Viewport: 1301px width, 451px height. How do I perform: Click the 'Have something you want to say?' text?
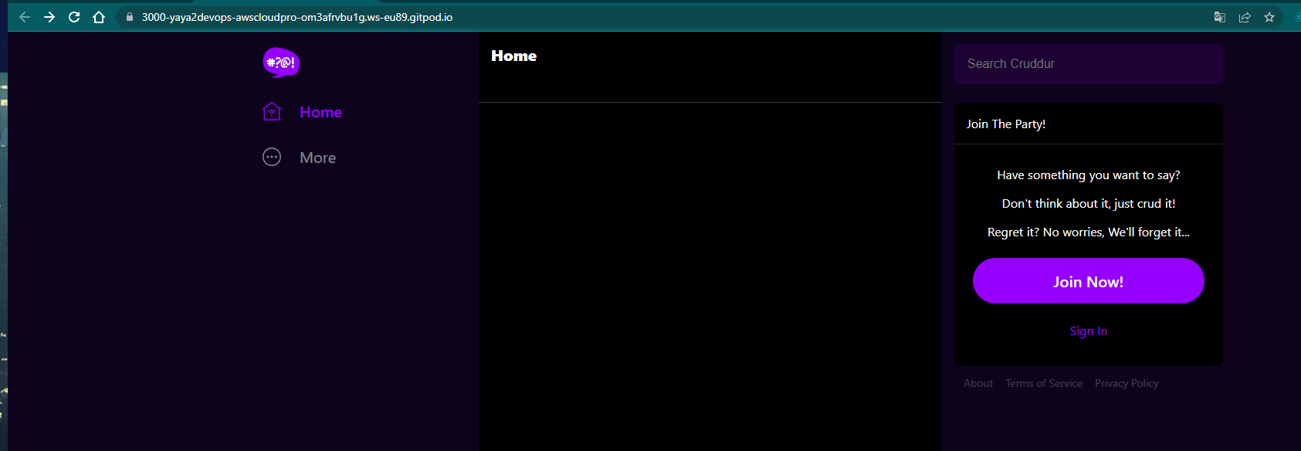[x=1089, y=175]
